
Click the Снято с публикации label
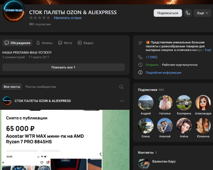[x=27, y=118]
